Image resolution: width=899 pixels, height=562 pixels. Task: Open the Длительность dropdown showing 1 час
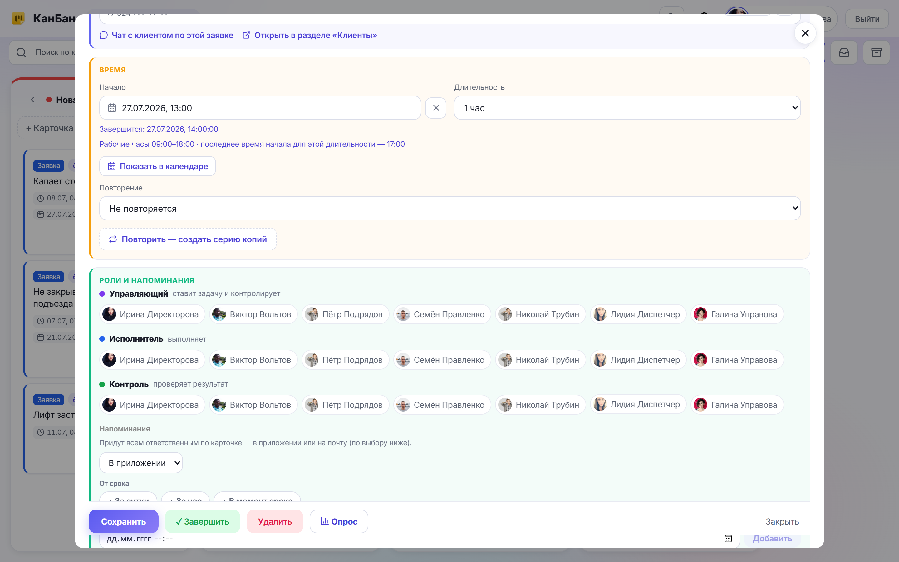pos(627,108)
